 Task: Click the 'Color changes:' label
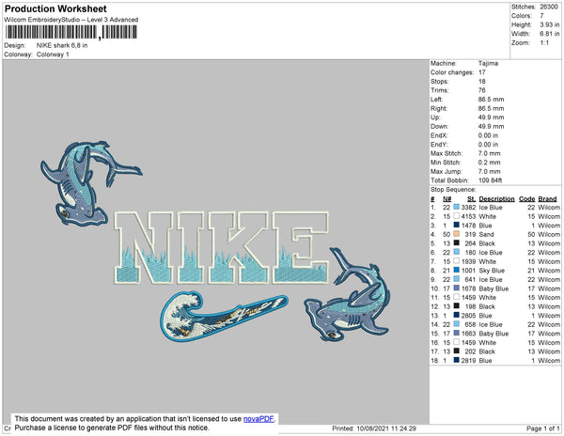coord(452,72)
